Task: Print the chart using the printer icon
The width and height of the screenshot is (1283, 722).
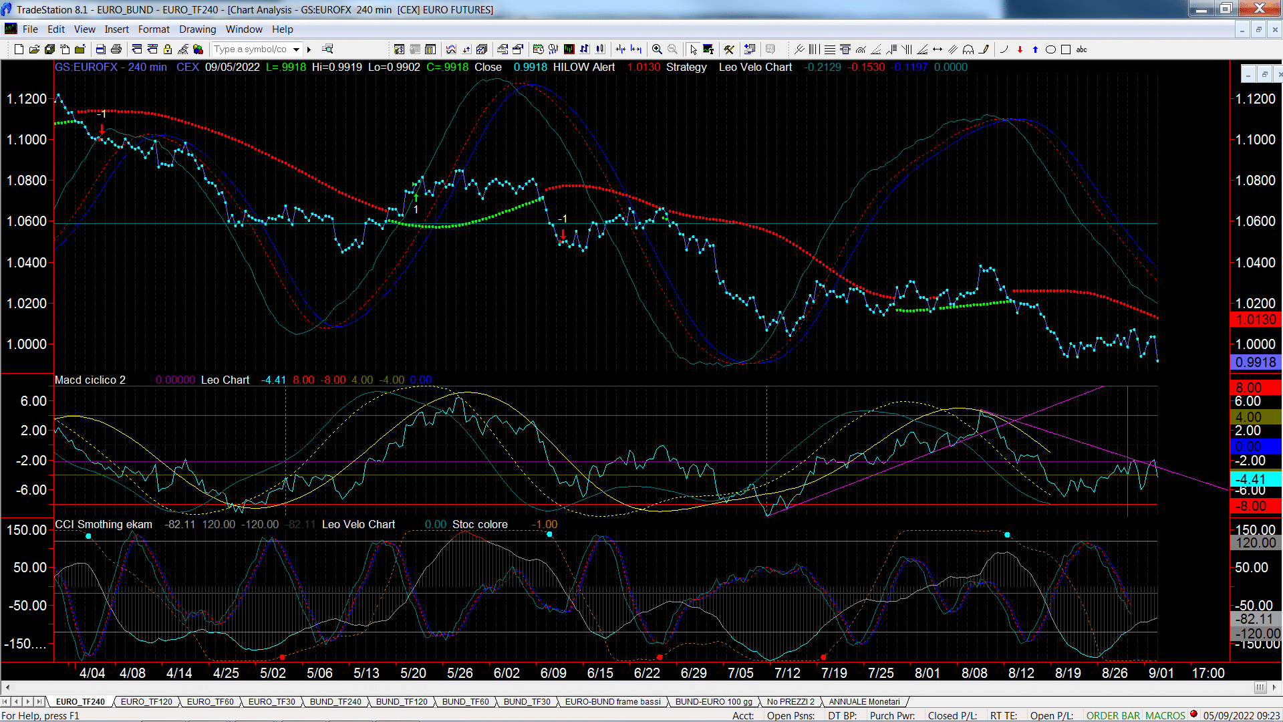Action: click(116, 49)
